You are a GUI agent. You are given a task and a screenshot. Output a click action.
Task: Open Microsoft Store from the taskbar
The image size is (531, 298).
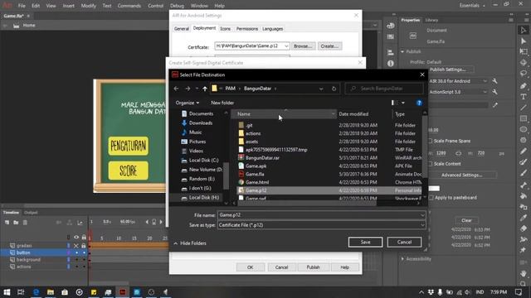pos(65,292)
